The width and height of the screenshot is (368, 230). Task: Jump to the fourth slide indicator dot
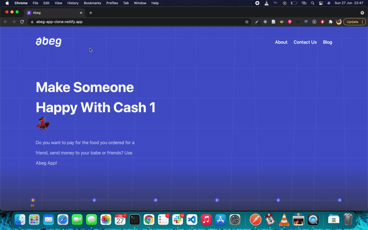tap(217, 200)
